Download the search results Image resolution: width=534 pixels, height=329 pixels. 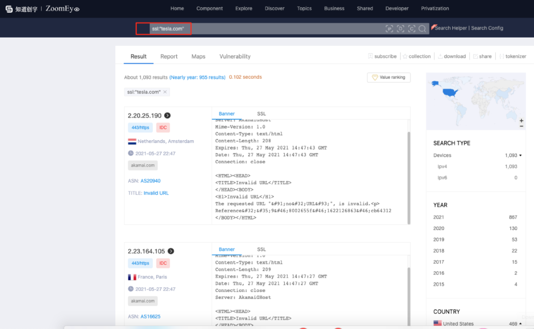pyautogui.click(x=452, y=56)
